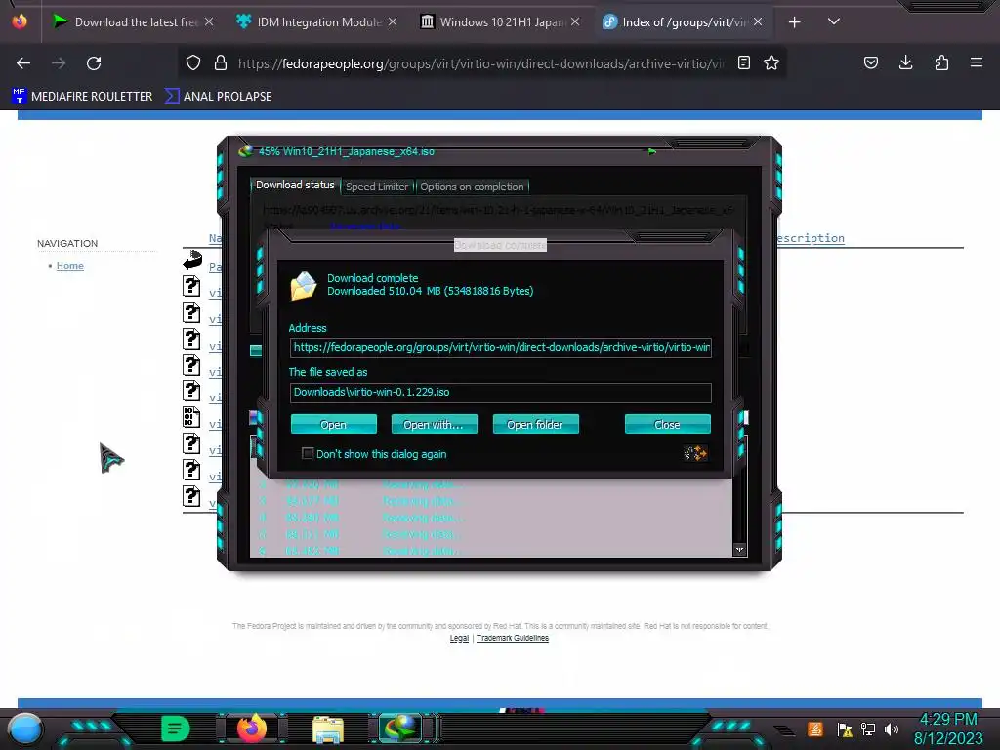
Task: Open tracking protection shield icon
Action: [x=193, y=62]
